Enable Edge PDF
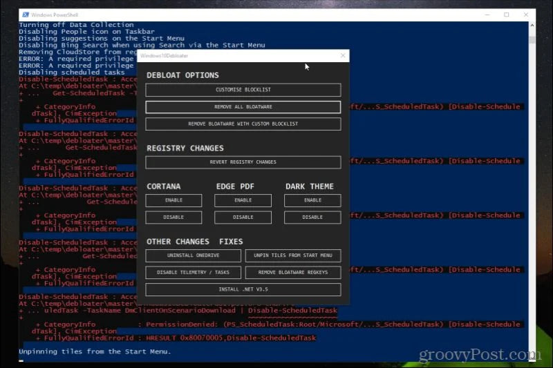 pos(243,200)
